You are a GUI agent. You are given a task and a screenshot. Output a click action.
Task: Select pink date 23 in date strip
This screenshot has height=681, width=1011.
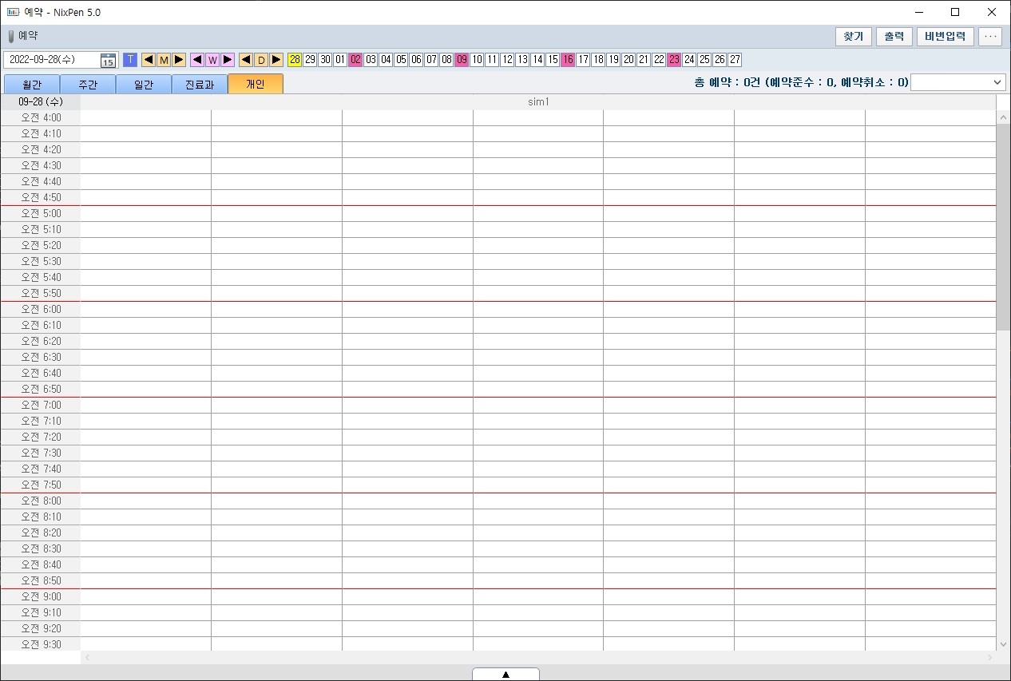pos(674,60)
